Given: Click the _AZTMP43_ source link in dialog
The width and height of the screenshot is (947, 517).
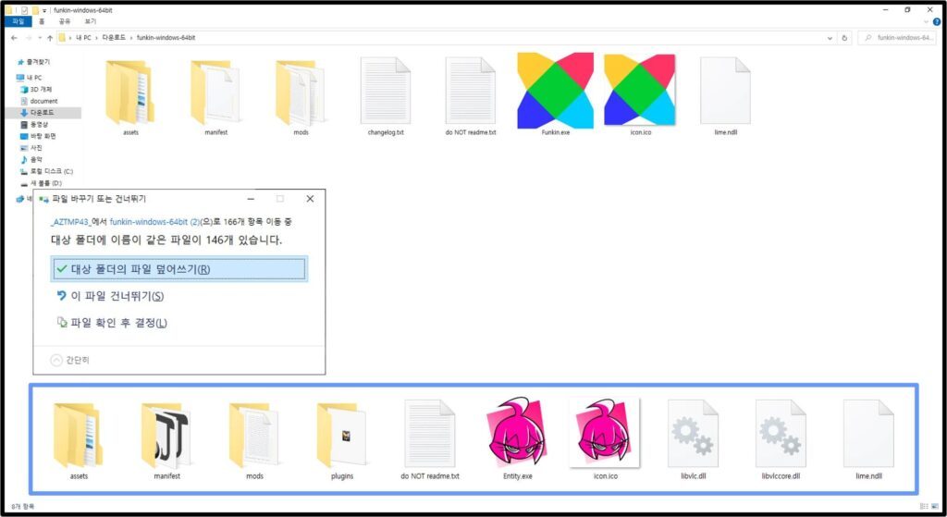Looking at the screenshot, I should (x=69, y=222).
